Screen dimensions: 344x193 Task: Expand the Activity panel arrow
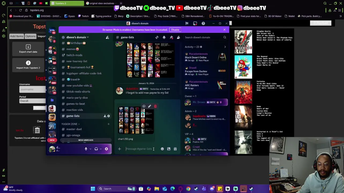(225, 47)
